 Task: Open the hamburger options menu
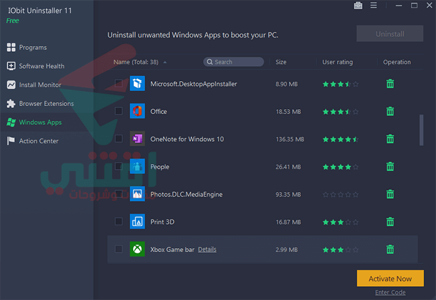(x=374, y=5)
